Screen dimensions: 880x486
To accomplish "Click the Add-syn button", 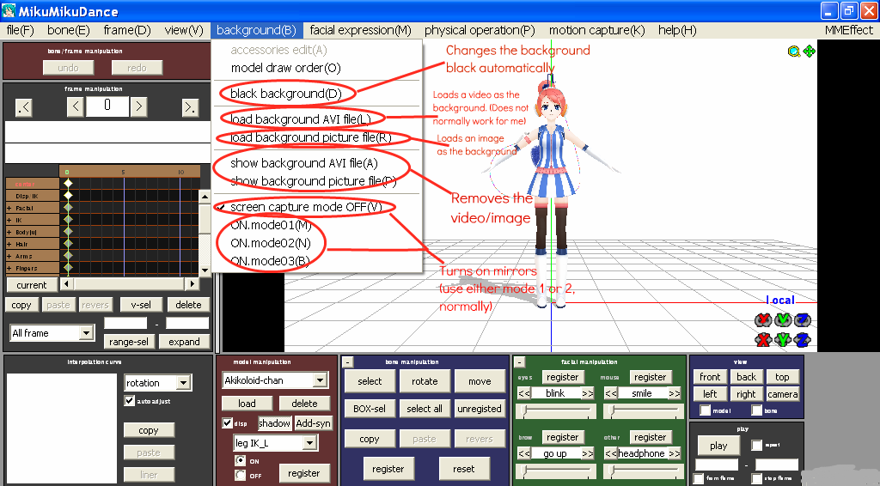I will coord(313,423).
